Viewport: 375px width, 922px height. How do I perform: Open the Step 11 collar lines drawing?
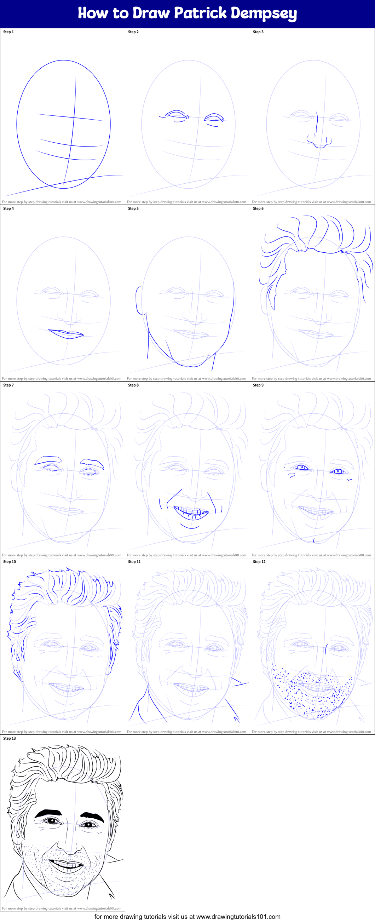tap(187, 646)
